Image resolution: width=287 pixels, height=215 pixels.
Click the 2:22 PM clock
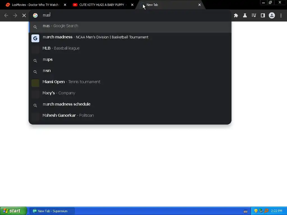(x=277, y=211)
